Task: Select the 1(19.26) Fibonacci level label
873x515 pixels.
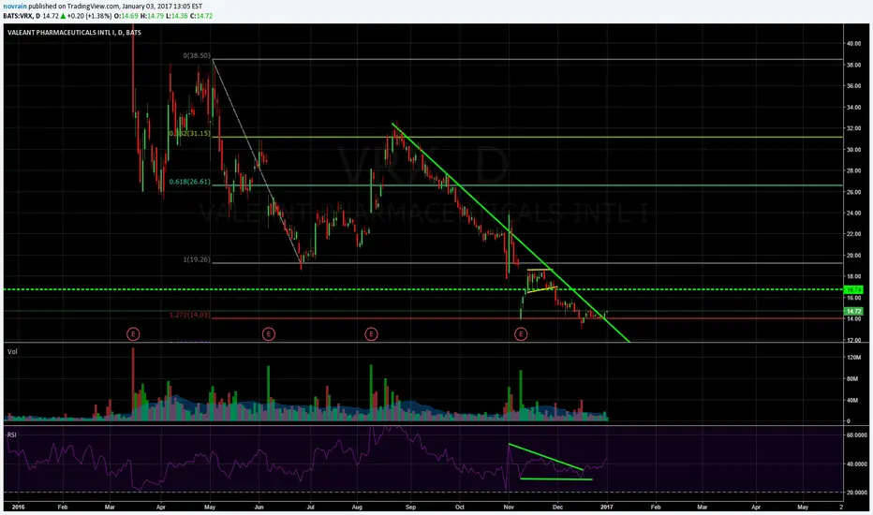Action: [x=197, y=259]
